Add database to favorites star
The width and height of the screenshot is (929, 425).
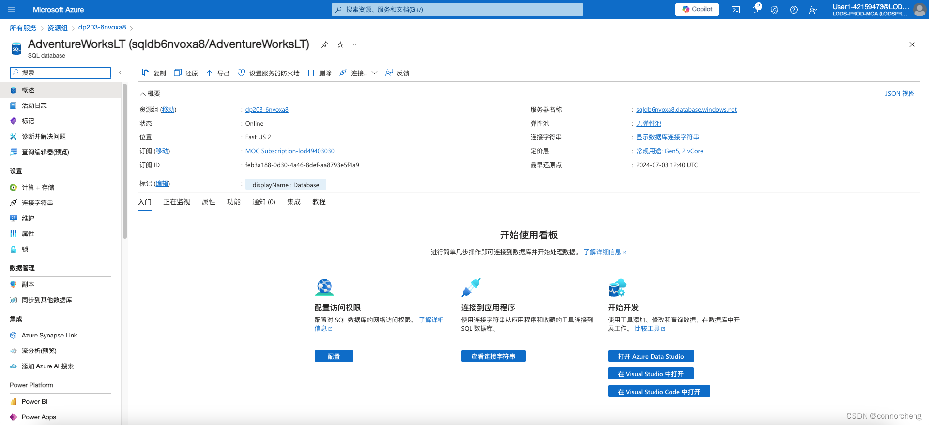(340, 44)
